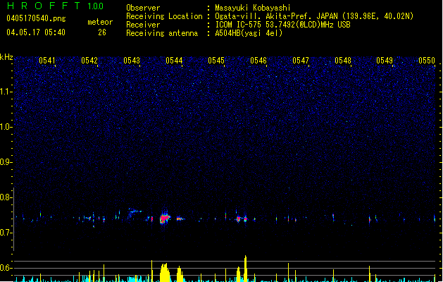Click the 1.1 kHz axis label

coord(6,92)
